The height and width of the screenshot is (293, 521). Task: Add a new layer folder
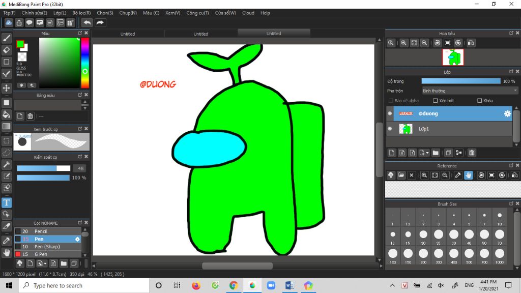point(436,153)
